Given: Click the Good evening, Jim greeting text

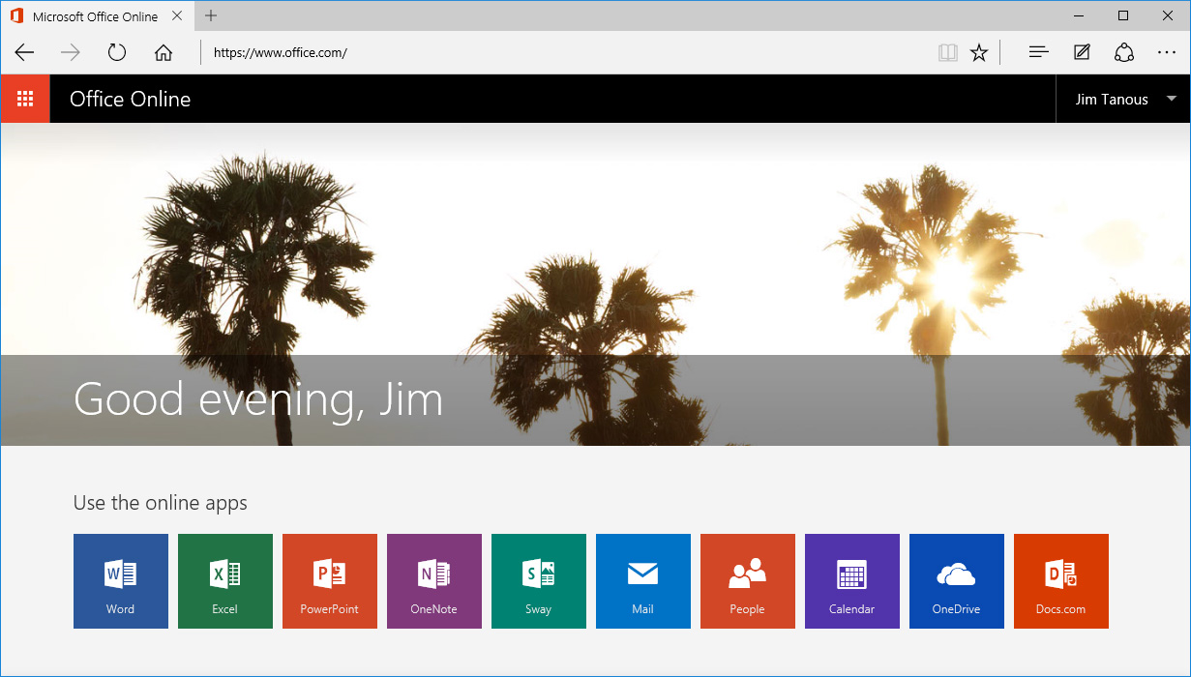Looking at the screenshot, I should [x=258, y=399].
